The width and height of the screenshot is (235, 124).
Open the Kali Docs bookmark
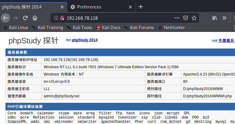click(108, 28)
